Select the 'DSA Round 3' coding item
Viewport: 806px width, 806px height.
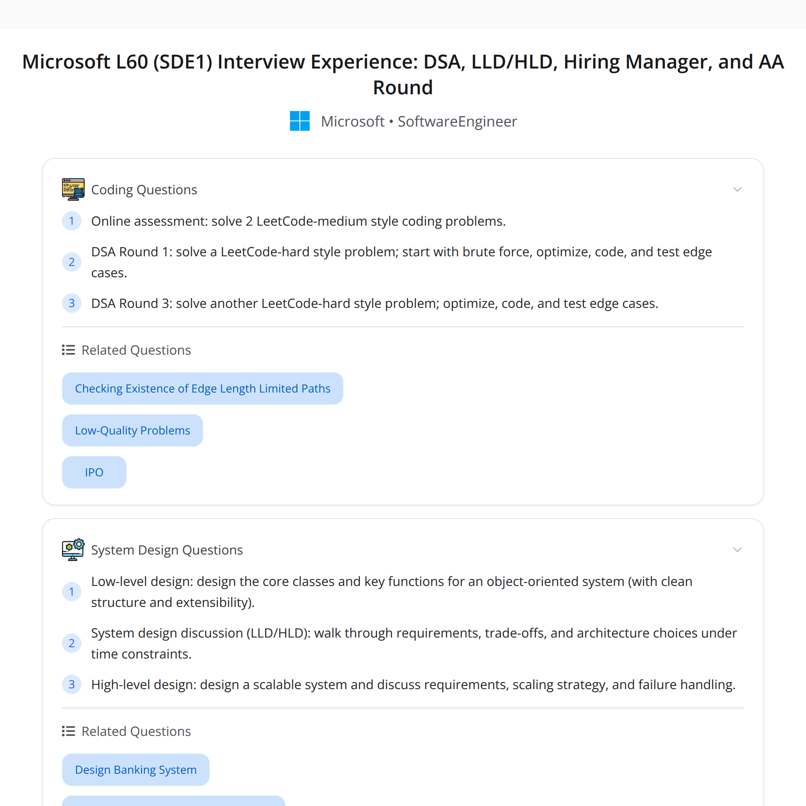pos(375,303)
